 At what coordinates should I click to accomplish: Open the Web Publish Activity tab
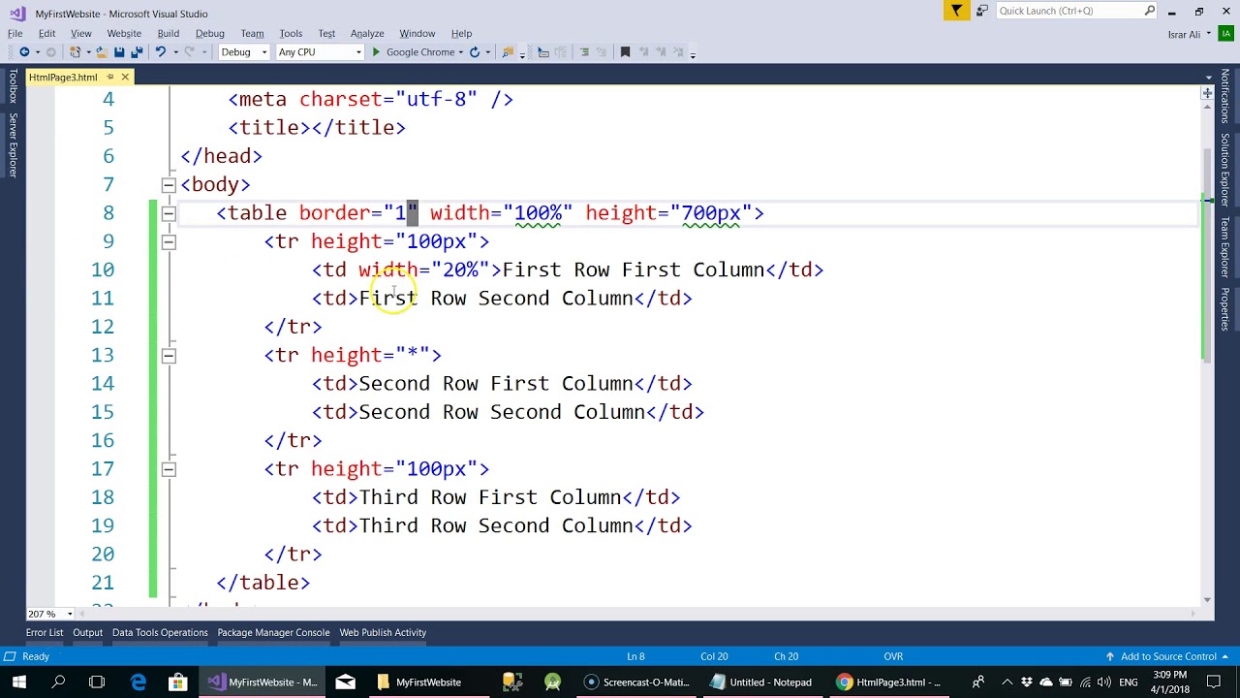click(x=383, y=632)
